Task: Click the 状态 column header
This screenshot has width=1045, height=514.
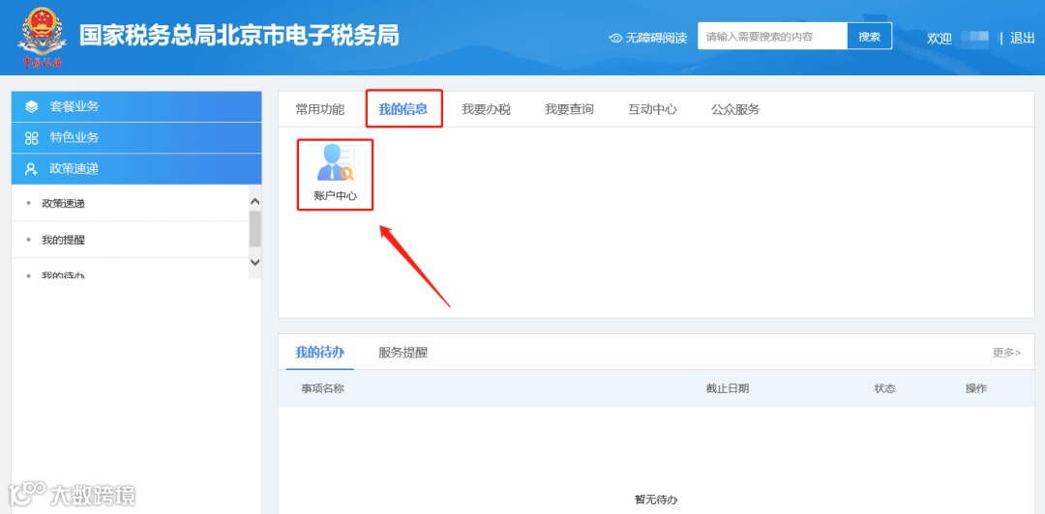Action: point(885,388)
